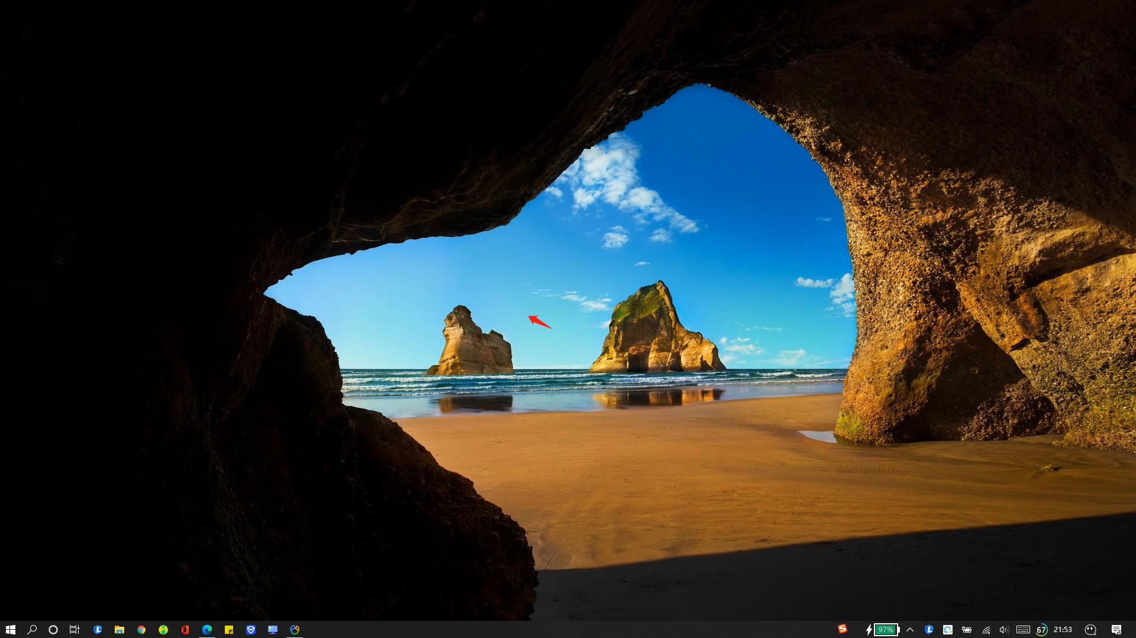Screen dimensions: 1136x638
Task: Open the Action Center notifications
Action: [1116, 630]
